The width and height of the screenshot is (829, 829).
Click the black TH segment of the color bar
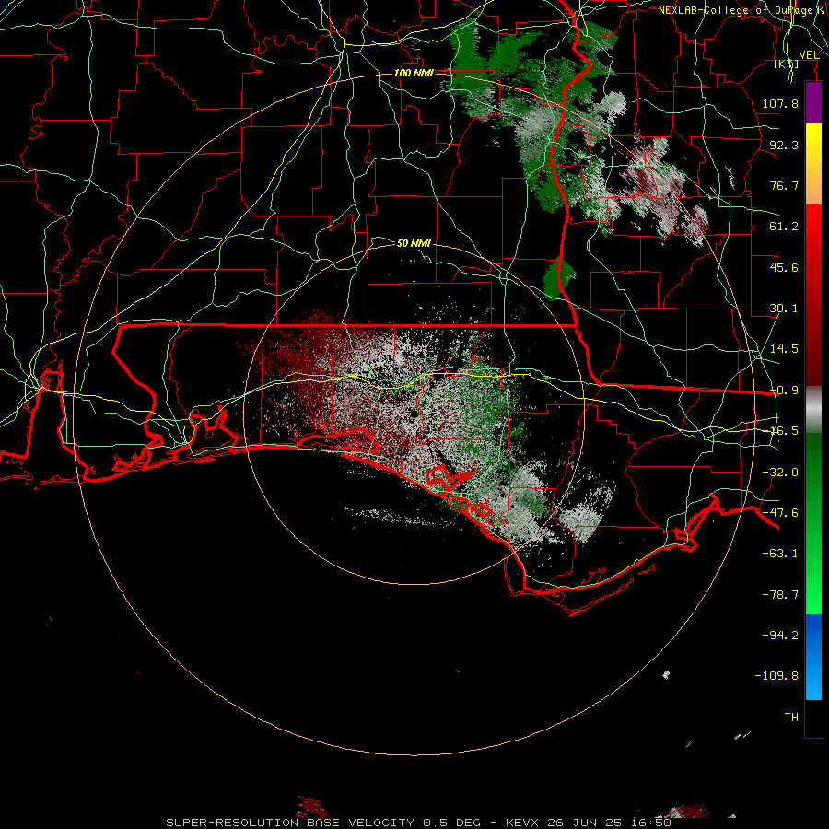(x=813, y=718)
